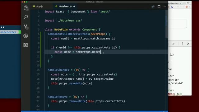Click 'removeNote' on line 21
The height and width of the screenshot is (112, 199).
(x=77, y=101)
